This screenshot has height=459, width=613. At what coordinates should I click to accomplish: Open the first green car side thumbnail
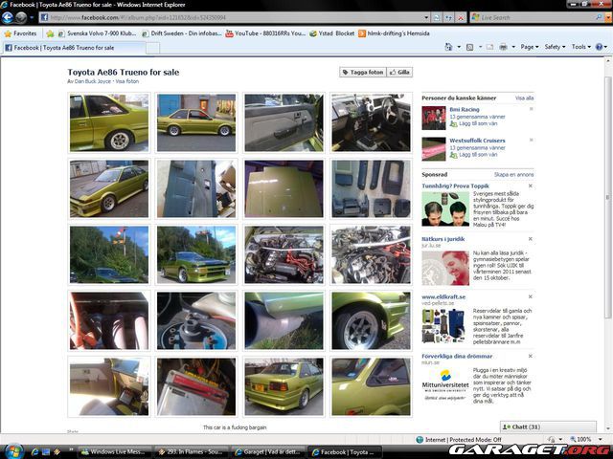click(x=109, y=122)
